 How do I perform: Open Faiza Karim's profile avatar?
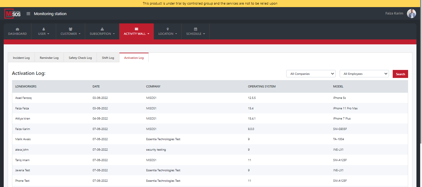[x=411, y=14]
